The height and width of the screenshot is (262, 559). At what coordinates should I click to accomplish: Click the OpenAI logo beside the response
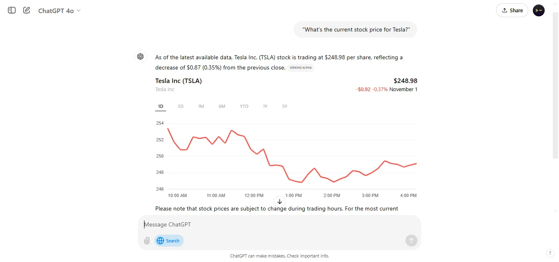tap(140, 56)
